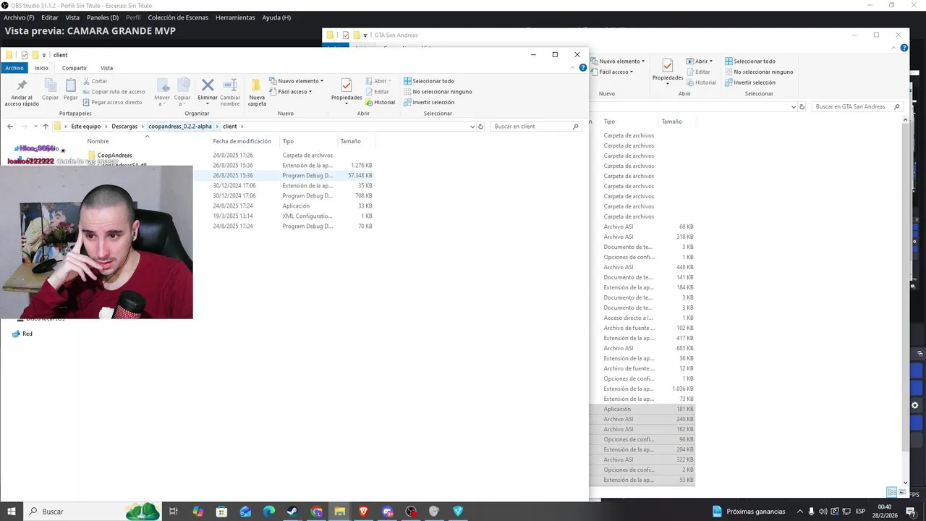926x521 pixels.
Task: Click No seleccionar ninguno in client window
Action: click(437, 92)
